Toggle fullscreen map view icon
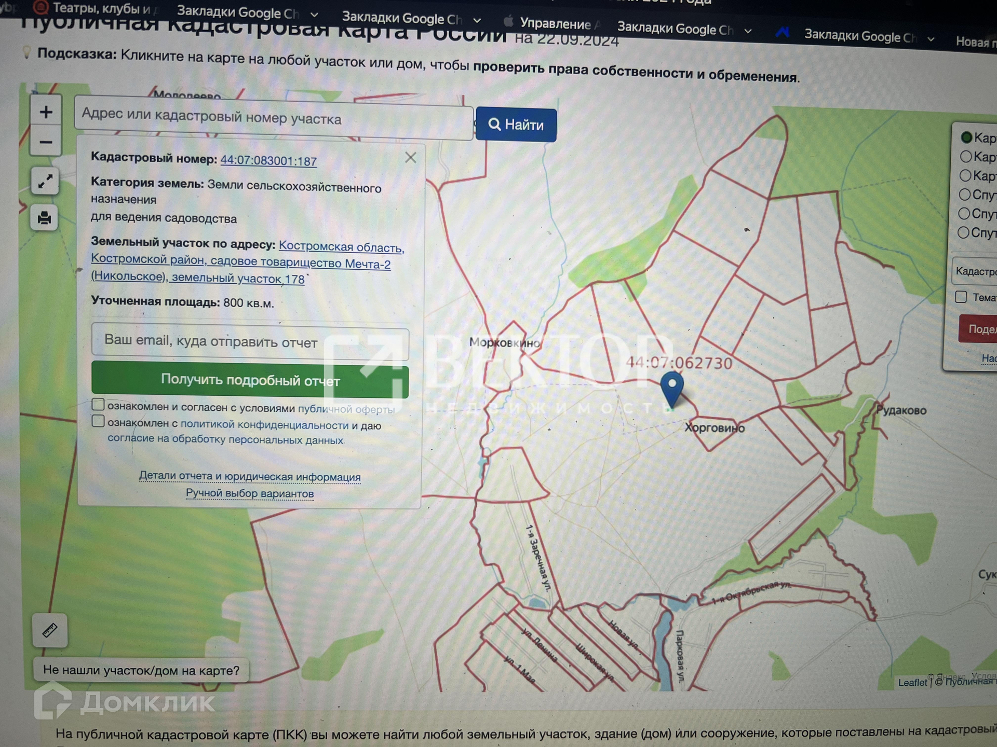Image resolution: width=997 pixels, height=747 pixels. tap(45, 181)
